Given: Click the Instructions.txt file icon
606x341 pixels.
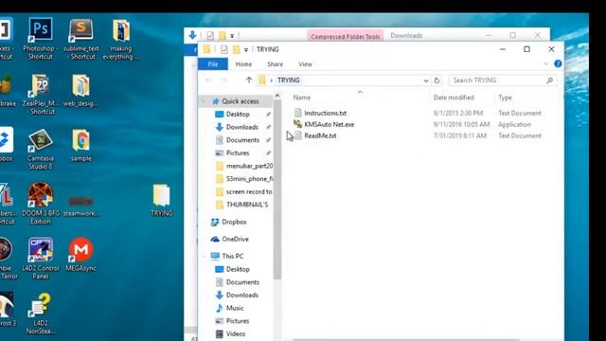Looking at the screenshot, I should click(298, 113).
